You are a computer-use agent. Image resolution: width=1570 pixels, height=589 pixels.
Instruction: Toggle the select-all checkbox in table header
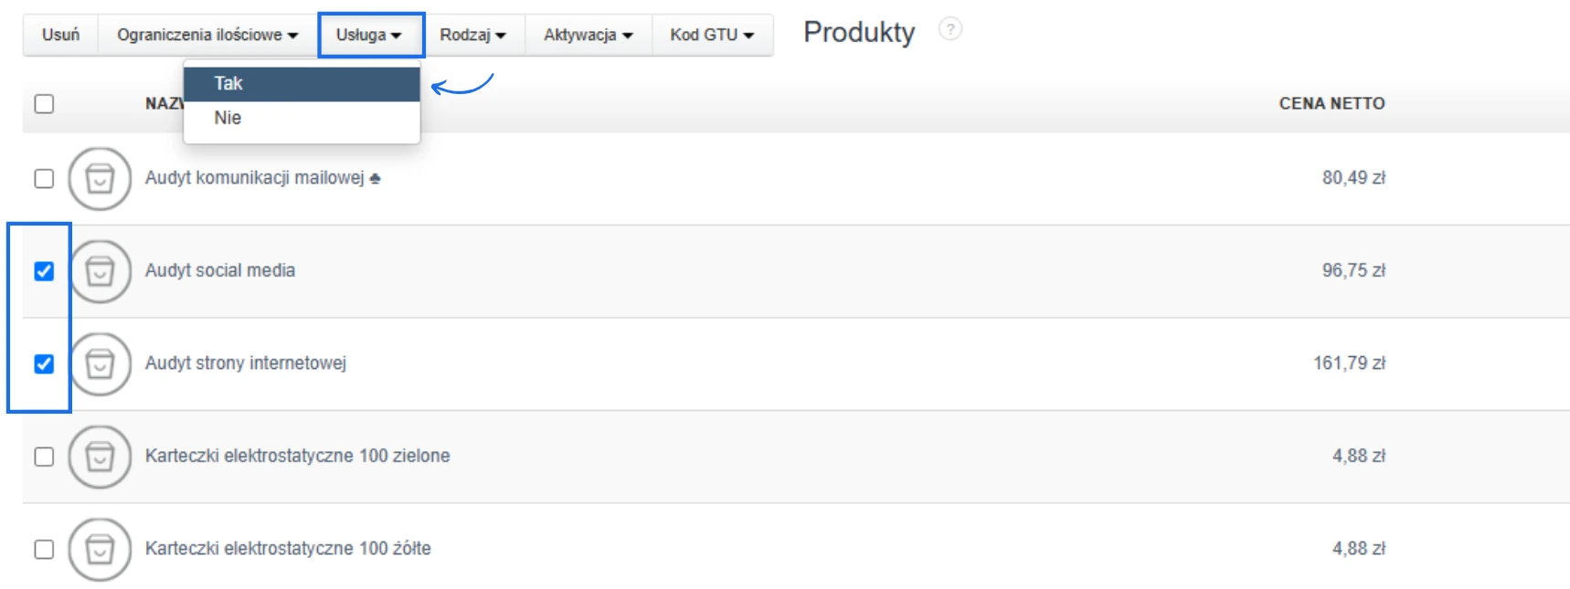44,104
